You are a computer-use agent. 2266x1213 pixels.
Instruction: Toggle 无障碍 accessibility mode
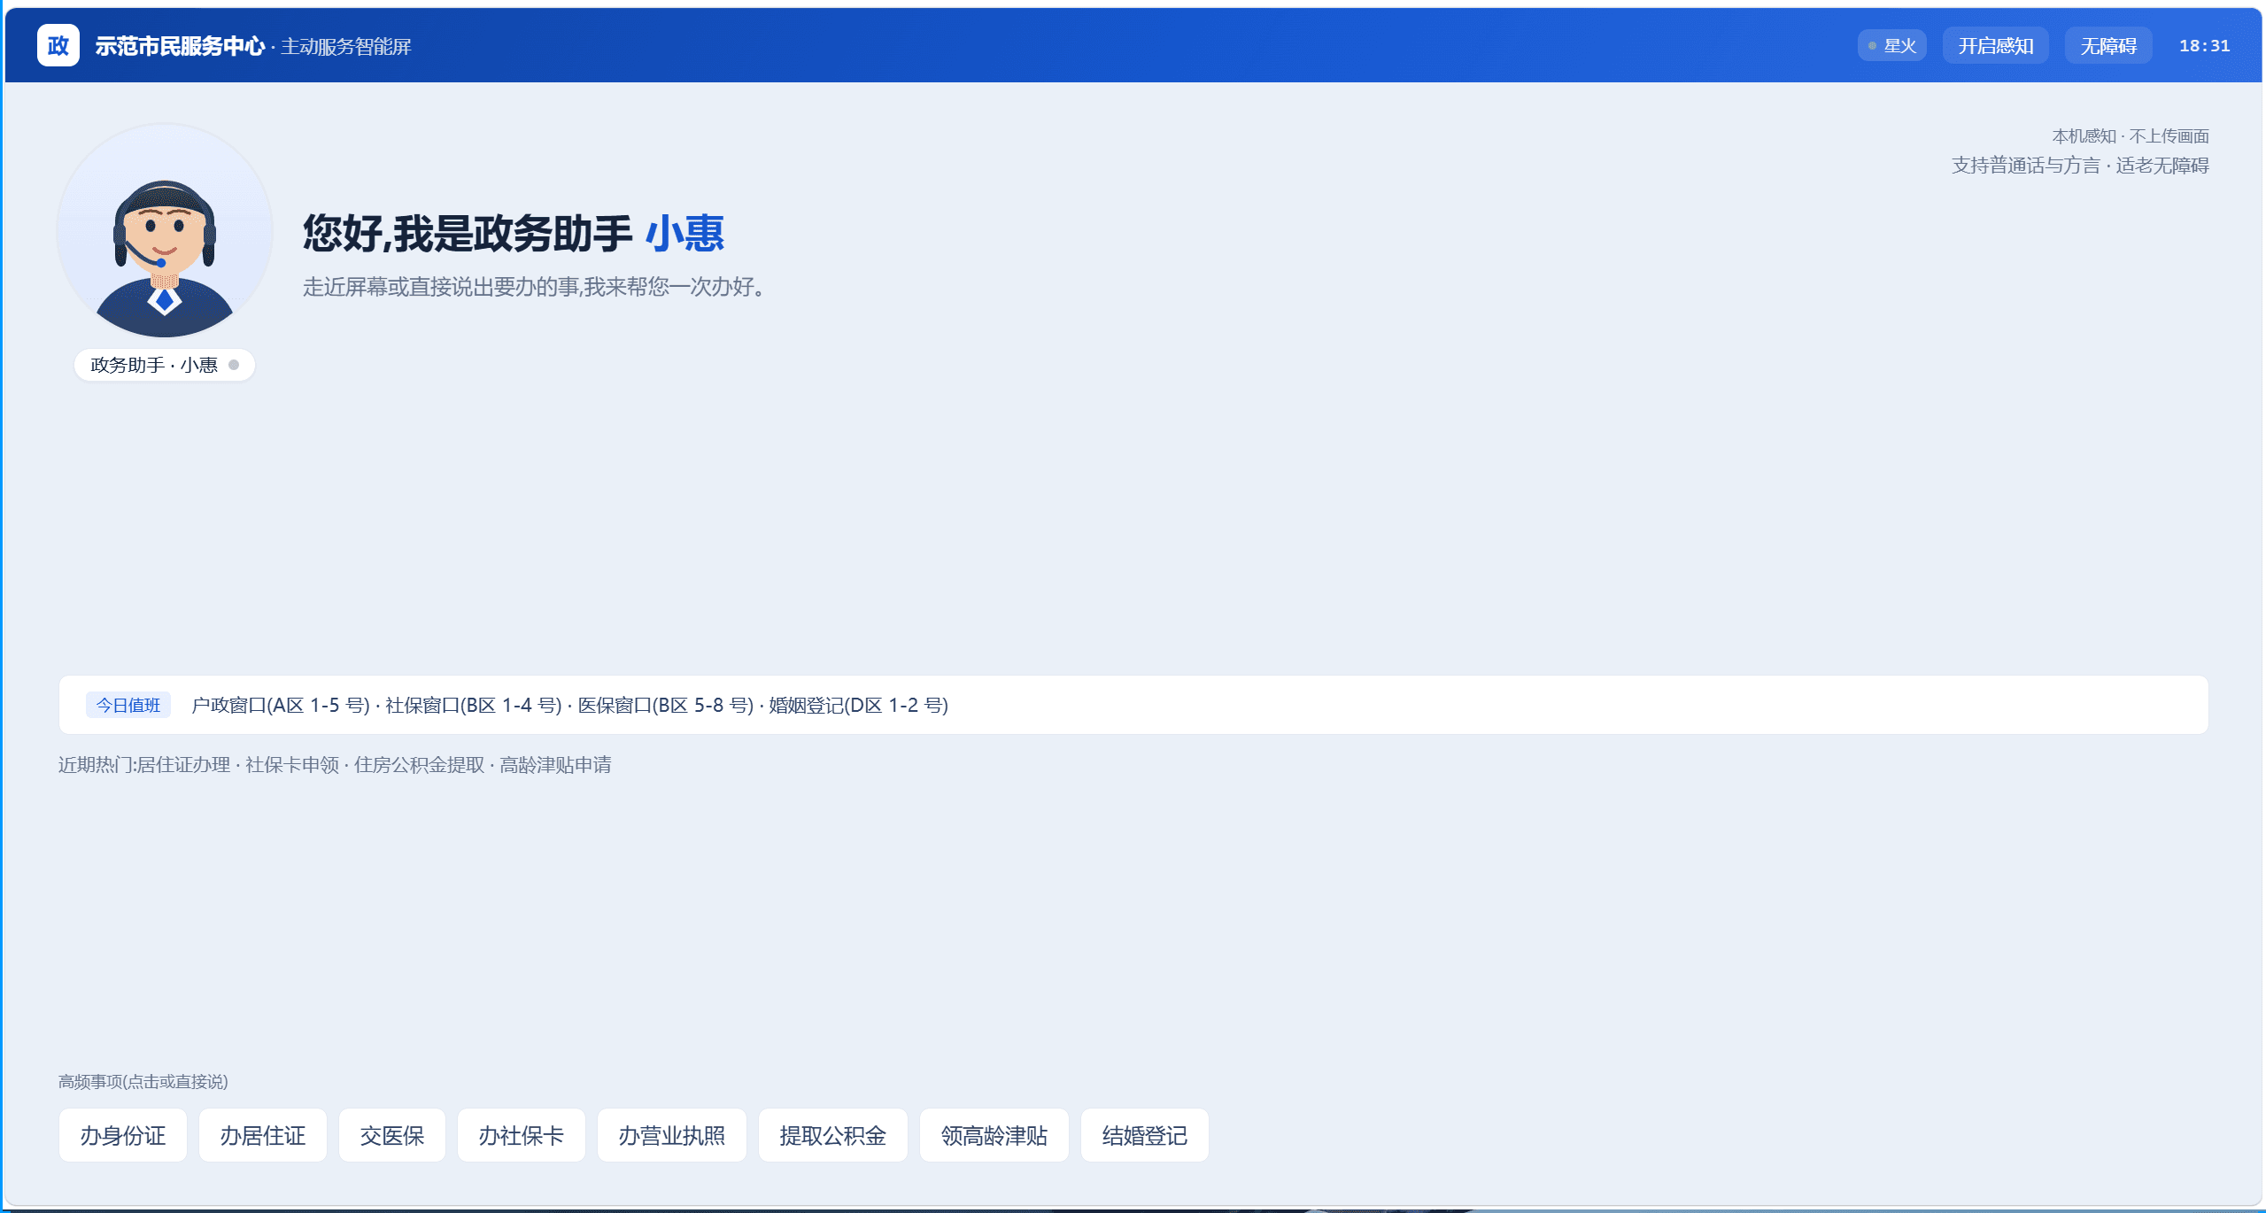[x=2108, y=45]
